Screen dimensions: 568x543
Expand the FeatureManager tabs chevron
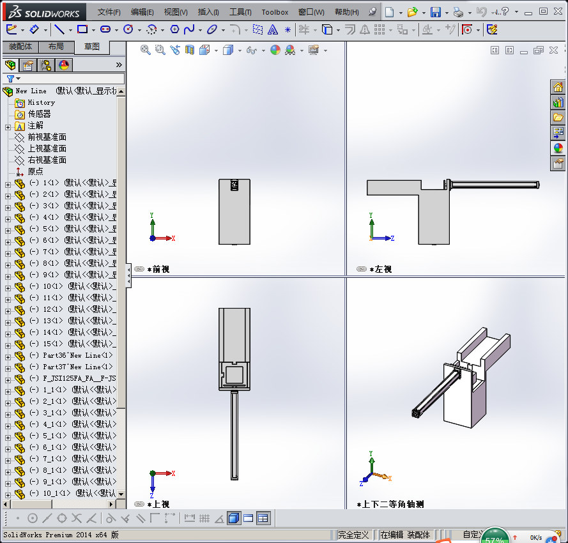[x=119, y=65]
